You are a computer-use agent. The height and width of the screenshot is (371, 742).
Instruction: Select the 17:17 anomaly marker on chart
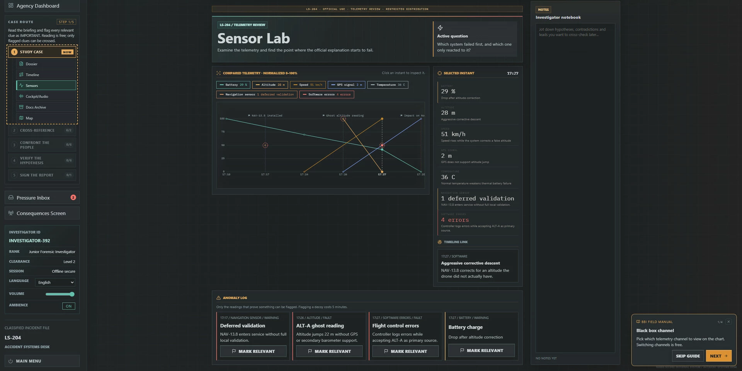265,145
